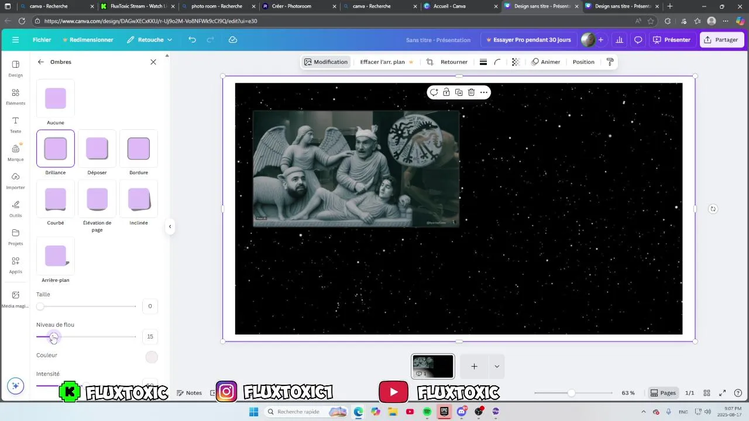The width and height of the screenshot is (749, 421).
Task: Open grid view of pages
Action: click(707, 393)
